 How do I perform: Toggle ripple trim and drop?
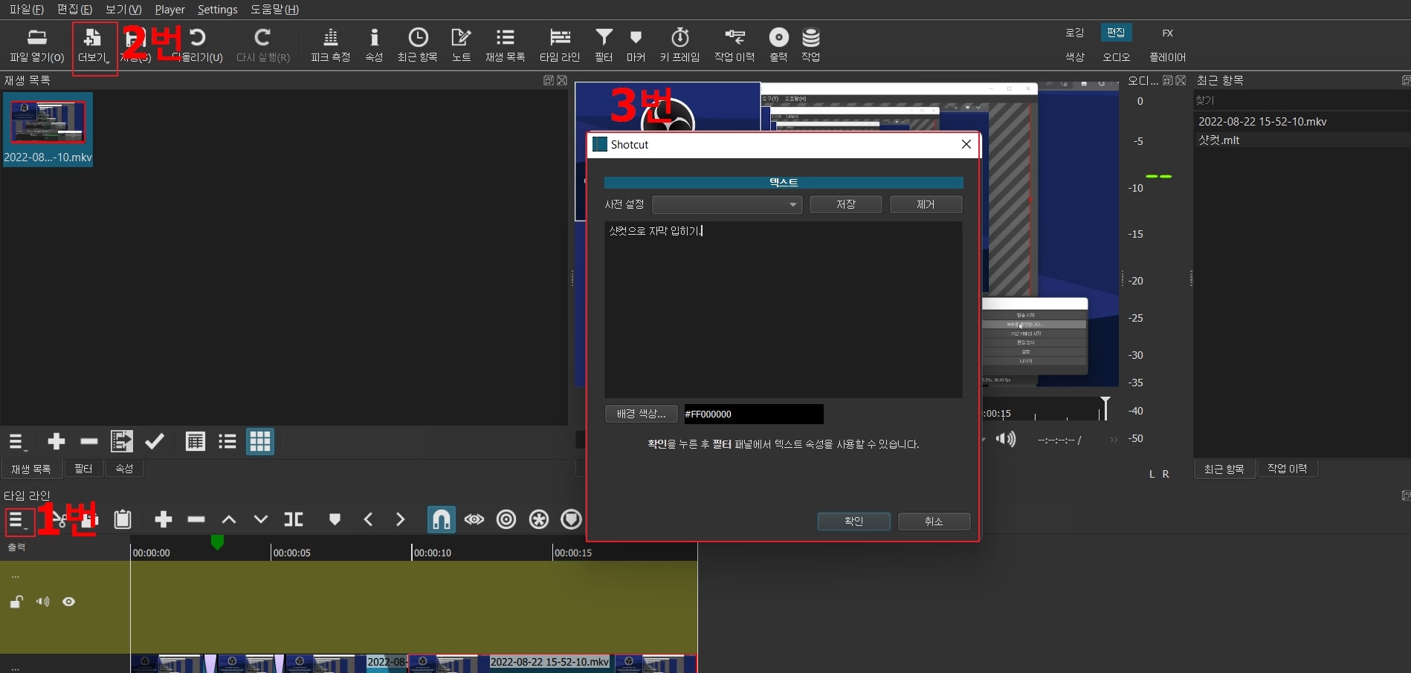[506, 519]
